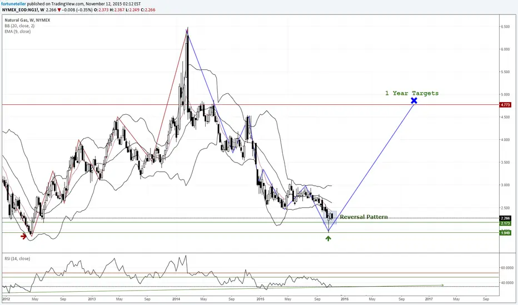Viewport: 518px width, 305px height.
Task: Click the -0.008 (-0.35%) change value
Action: pyautogui.click(x=77, y=10)
